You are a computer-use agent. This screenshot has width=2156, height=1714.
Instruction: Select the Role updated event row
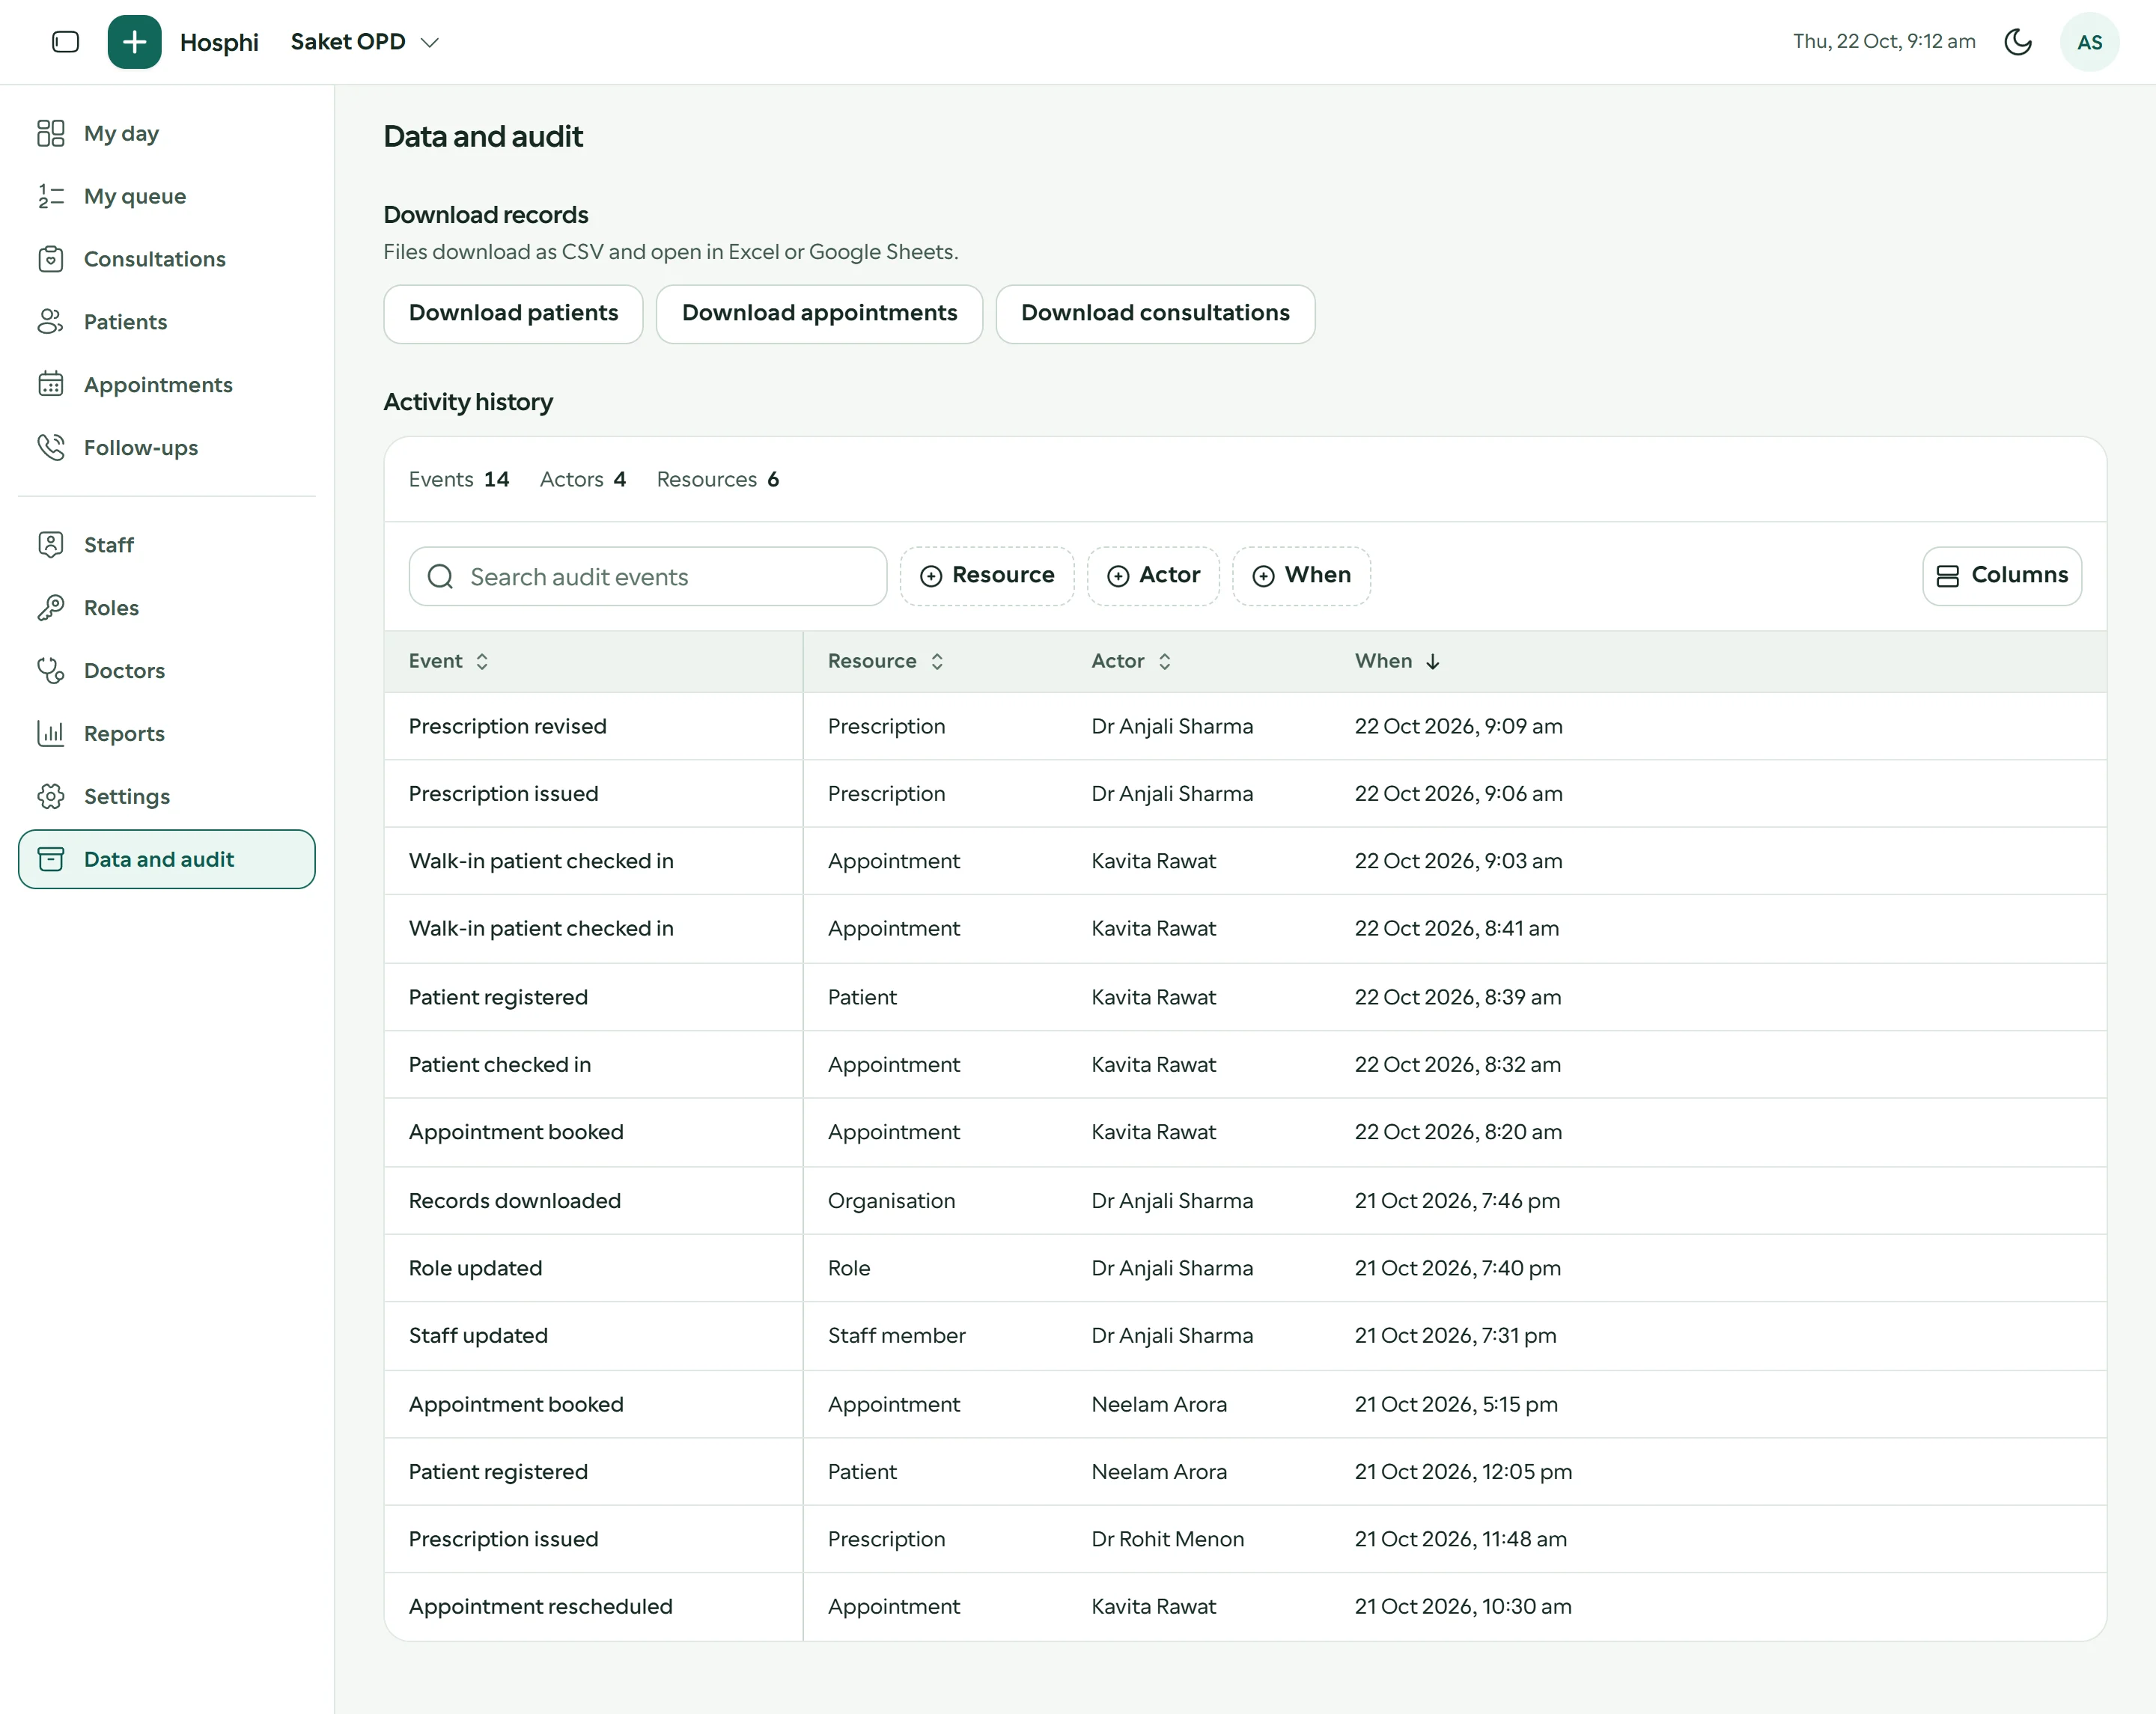click(1245, 1269)
